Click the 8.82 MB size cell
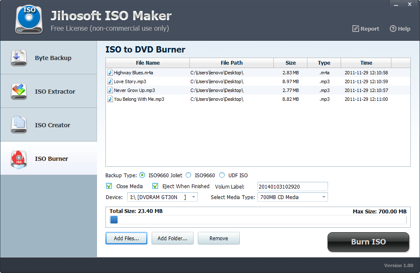The height and width of the screenshot is (273, 420). click(x=291, y=99)
